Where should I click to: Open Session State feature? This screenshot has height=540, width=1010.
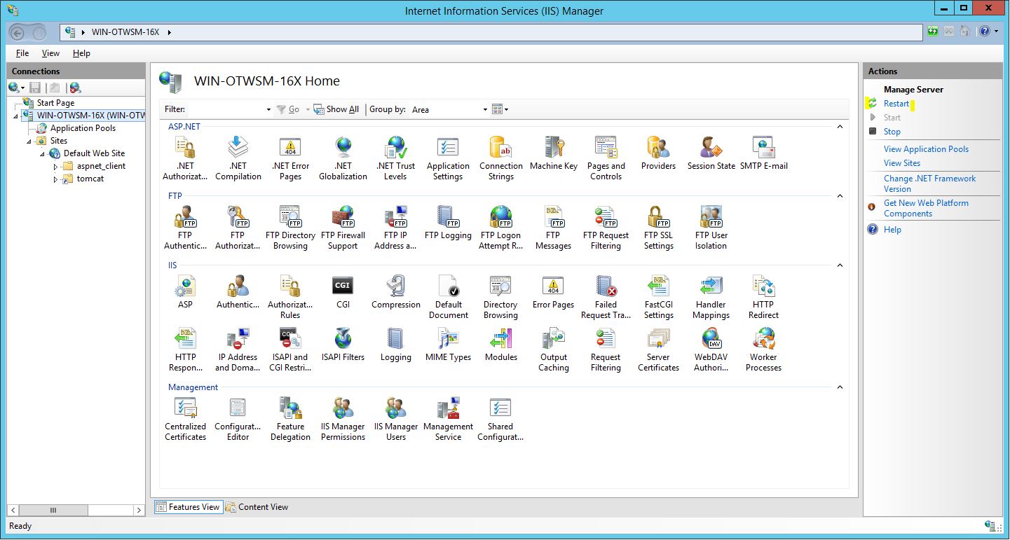coord(711,153)
